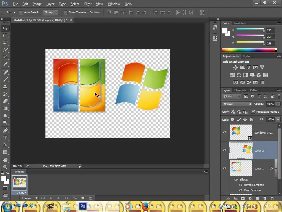Image resolution: width=282 pixels, height=212 pixels.
Task: Enable Show Transform Controls checkbox
Action: [66, 12]
